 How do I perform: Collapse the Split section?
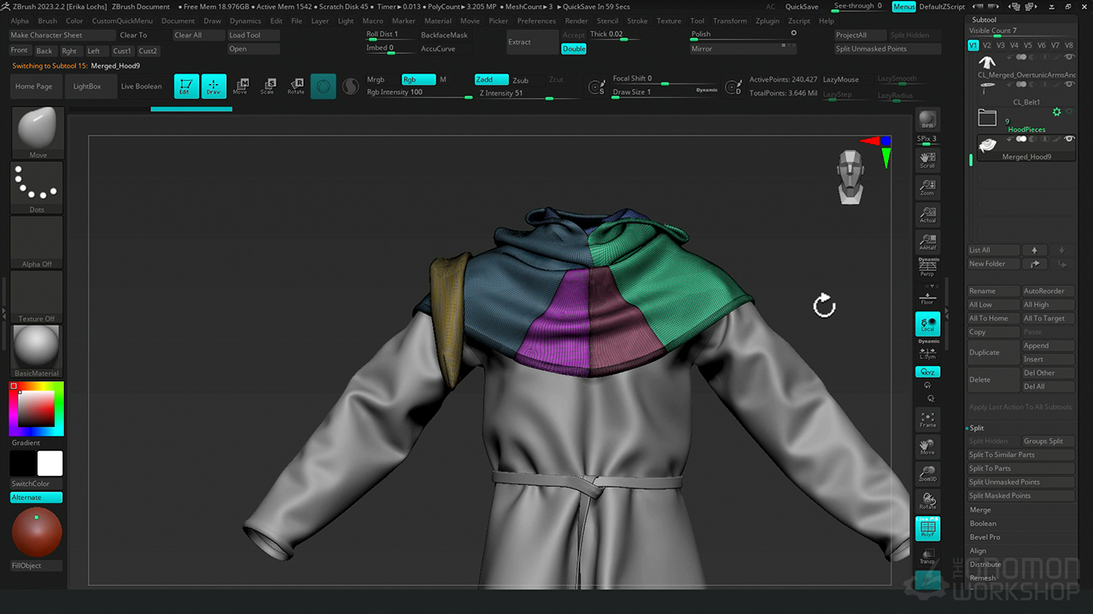pyautogui.click(x=977, y=428)
